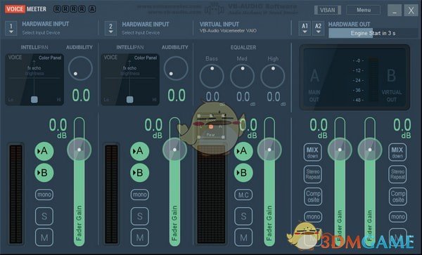The width and height of the screenshot is (422, 255).
Task: Toggle bus A on Hardware Input 2
Action: point(139,151)
